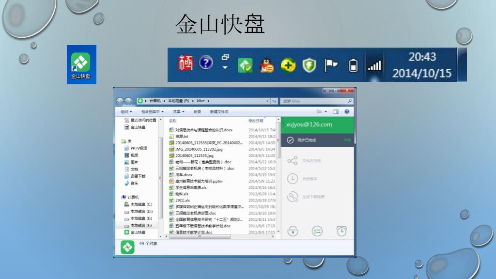496x279 pixels.
Task: Expand hidden tray icons arrow
Action: coord(225,67)
